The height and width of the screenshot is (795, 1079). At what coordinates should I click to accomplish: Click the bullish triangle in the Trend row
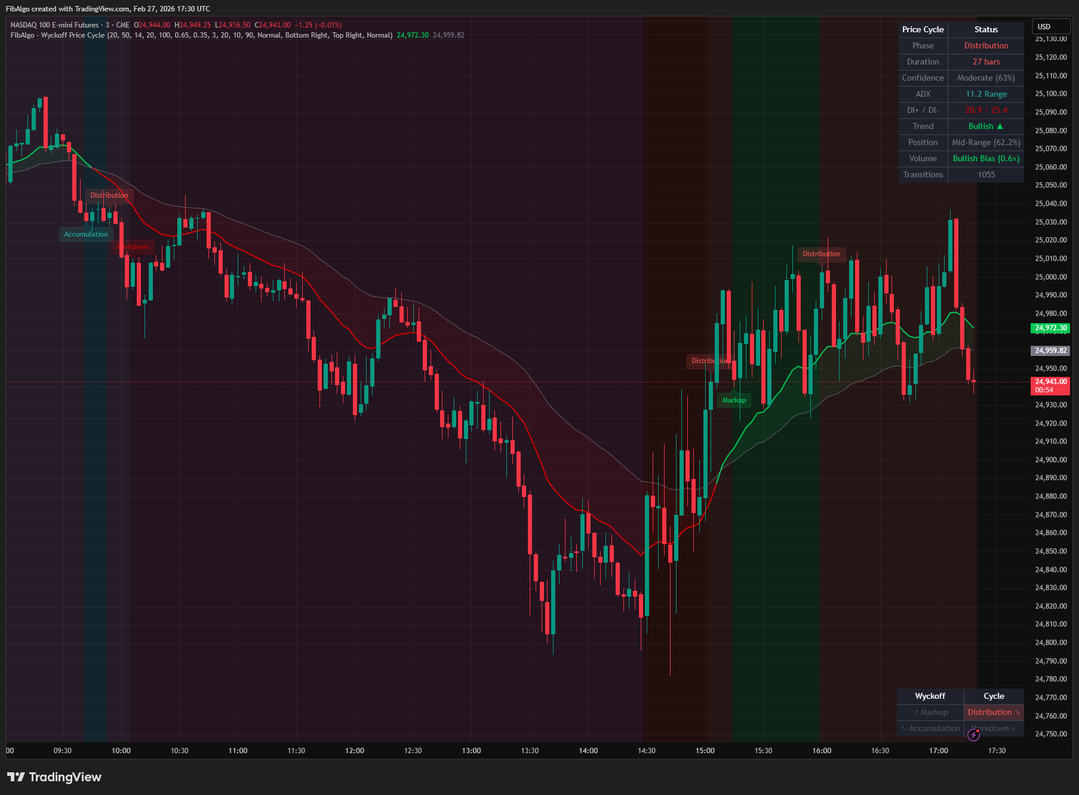(x=999, y=126)
